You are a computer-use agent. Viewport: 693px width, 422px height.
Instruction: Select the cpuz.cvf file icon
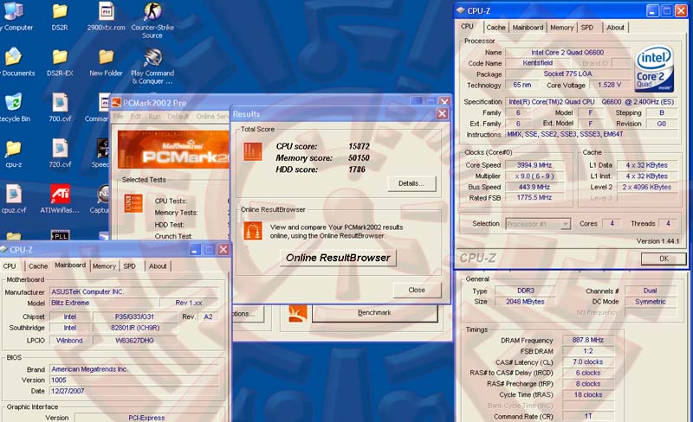click(x=13, y=194)
